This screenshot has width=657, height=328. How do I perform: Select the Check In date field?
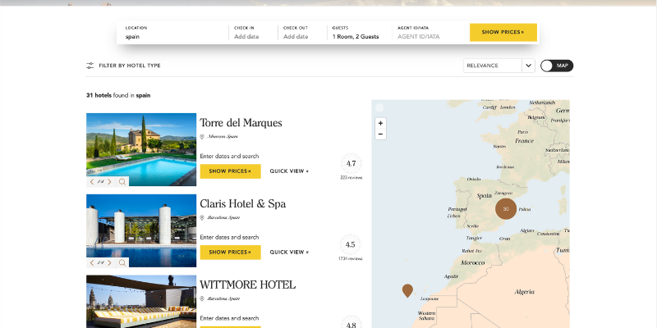coord(250,36)
